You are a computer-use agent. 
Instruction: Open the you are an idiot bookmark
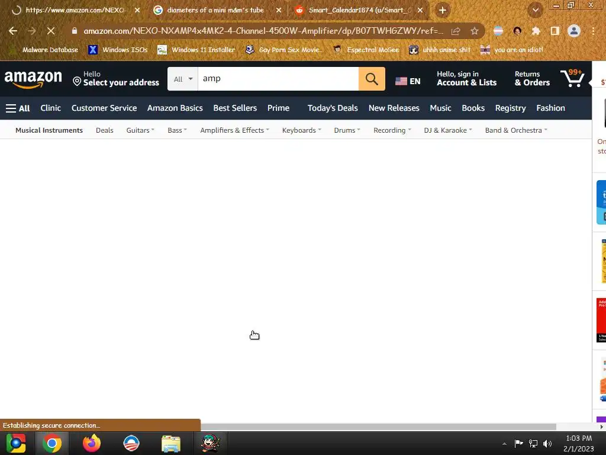point(512,50)
